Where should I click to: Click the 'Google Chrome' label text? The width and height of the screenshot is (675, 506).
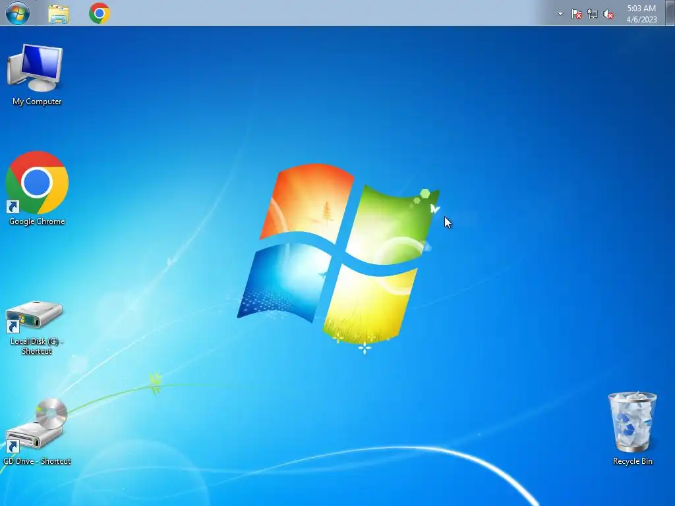point(37,221)
